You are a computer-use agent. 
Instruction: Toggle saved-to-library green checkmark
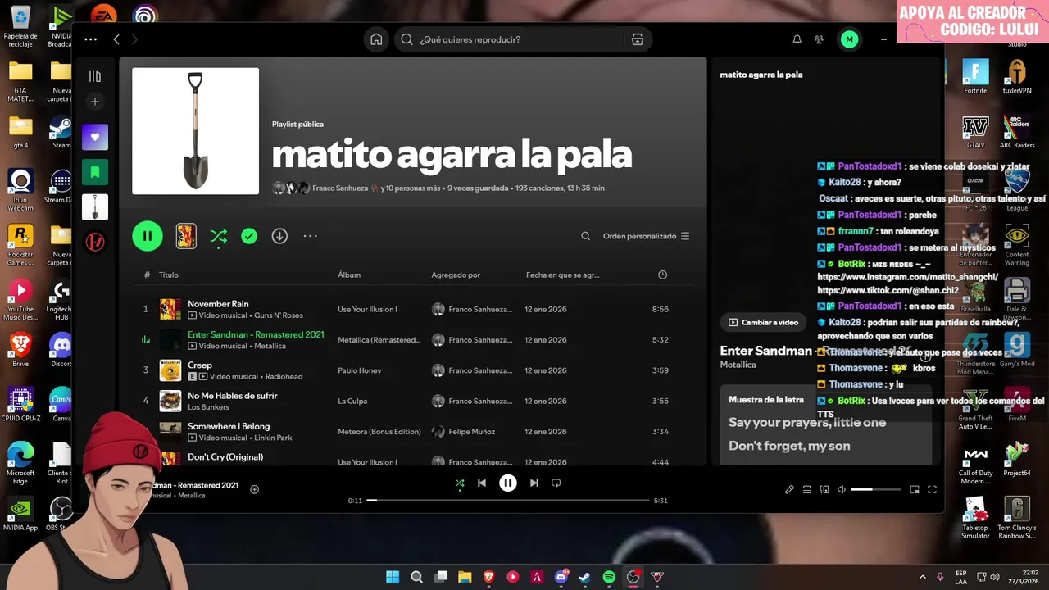pos(249,236)
